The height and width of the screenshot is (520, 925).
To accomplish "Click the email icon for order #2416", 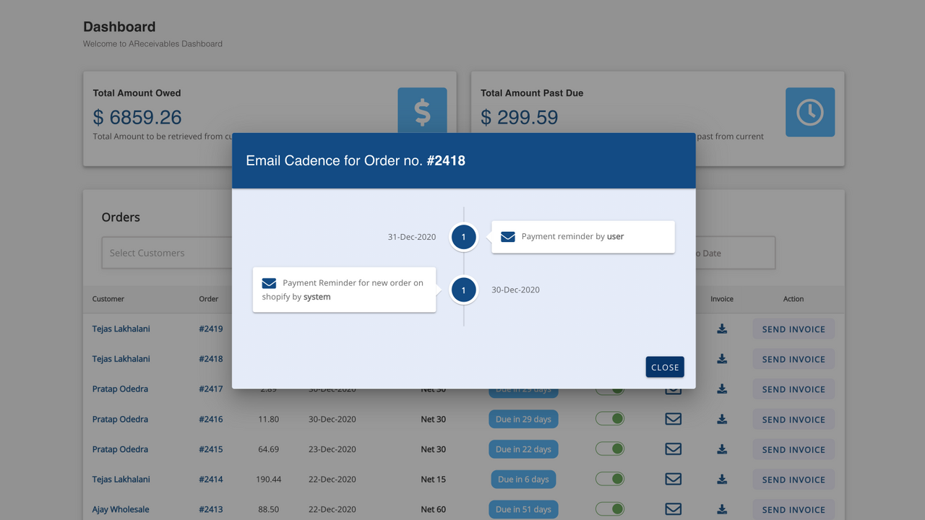I will click(x=673, y=419).
